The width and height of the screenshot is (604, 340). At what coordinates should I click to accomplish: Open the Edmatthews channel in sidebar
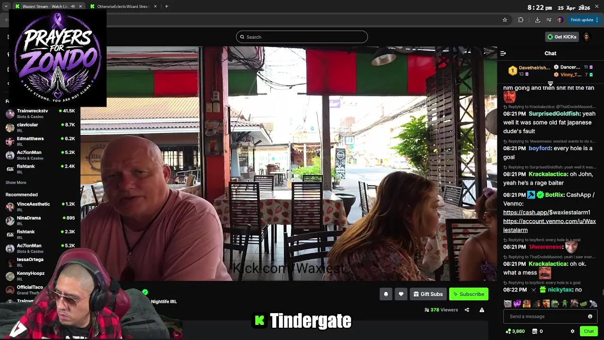click(x=40, y=141)
